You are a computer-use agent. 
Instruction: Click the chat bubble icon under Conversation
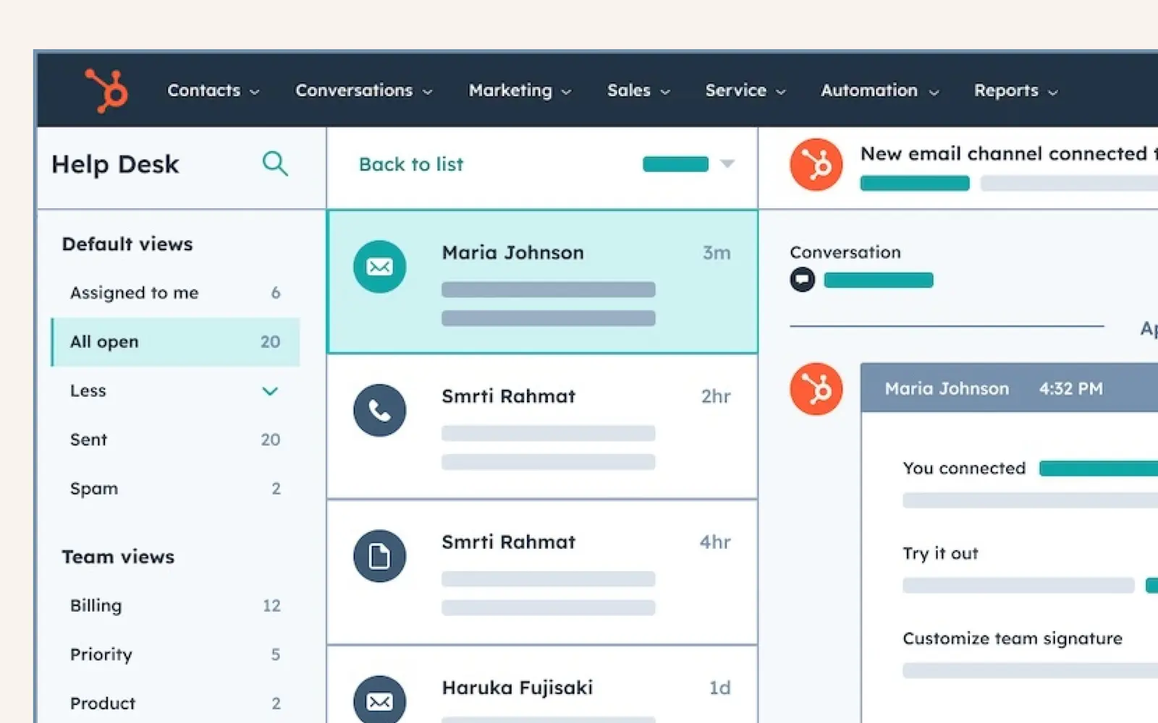pyautogui.click(x=802, y=279)
